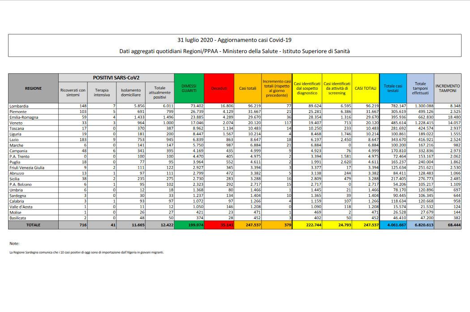Click 'Casi identificati dal sospetto diagnostico' header
The width and height of the screenshot is (470, 312).
click(307, 88)
